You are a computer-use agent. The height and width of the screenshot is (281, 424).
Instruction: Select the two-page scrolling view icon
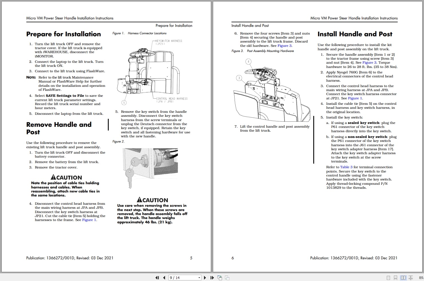click(x=411, y=277)
